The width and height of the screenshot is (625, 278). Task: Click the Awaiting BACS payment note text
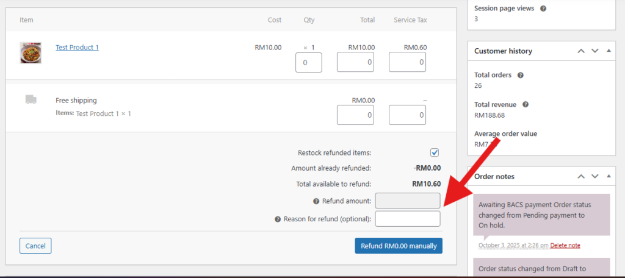[x=535, y=215]
